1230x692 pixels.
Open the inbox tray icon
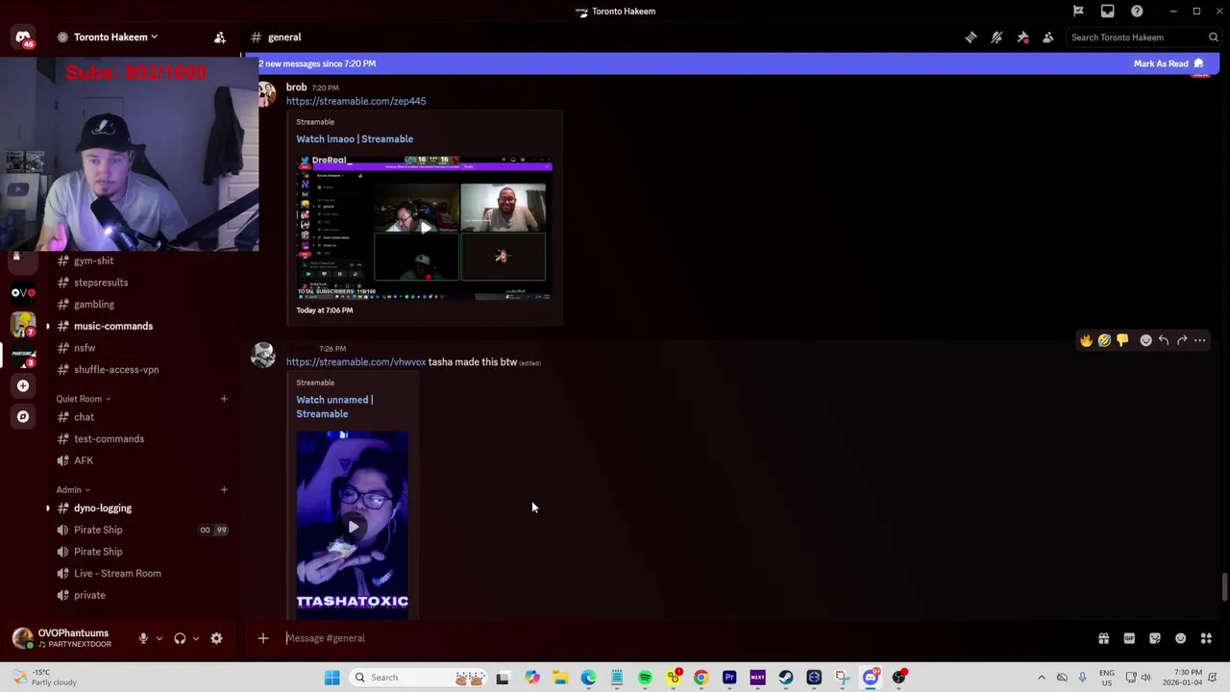[x=1108, y=12]
